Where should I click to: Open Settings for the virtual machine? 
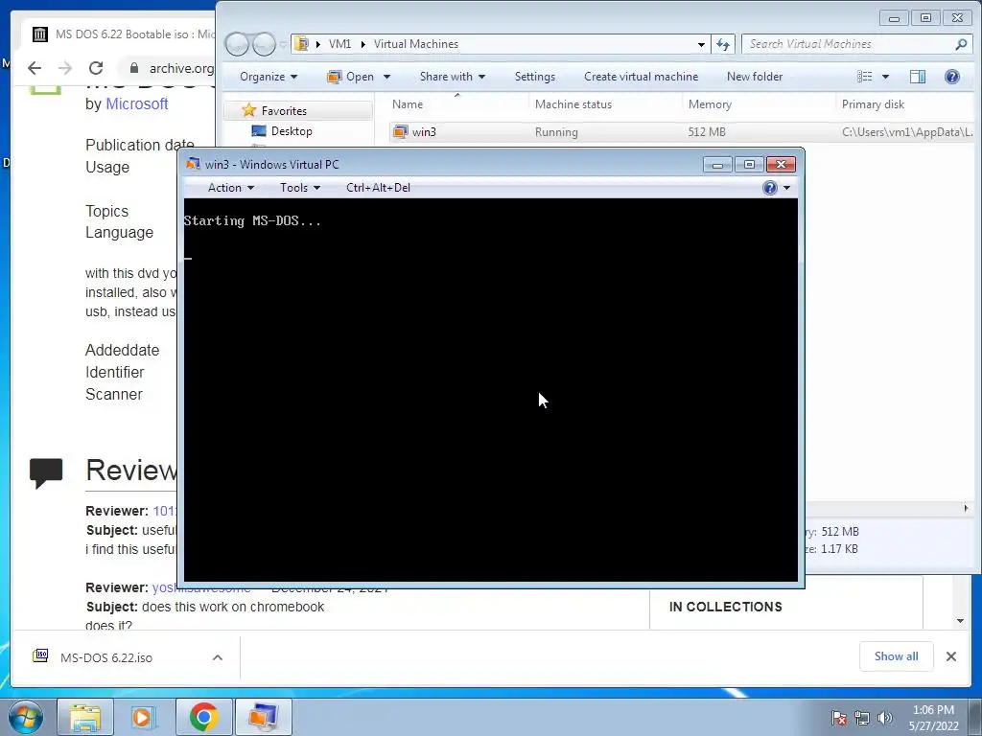pos(535,77)
